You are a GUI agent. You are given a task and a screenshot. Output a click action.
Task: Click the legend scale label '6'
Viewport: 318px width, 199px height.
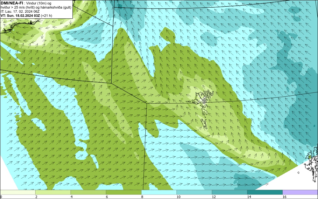(107, 197)
